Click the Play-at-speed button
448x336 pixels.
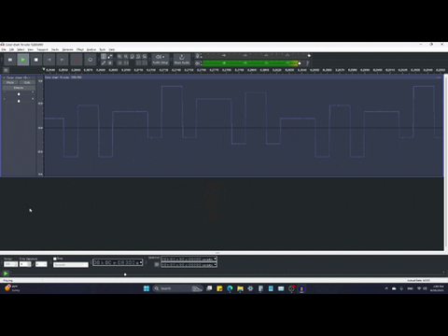[6, 273]
